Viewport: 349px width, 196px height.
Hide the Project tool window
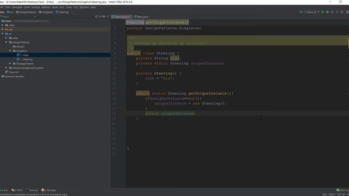pos(108,16)
